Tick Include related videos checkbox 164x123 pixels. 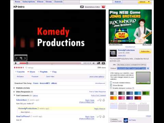coord(111,82)
